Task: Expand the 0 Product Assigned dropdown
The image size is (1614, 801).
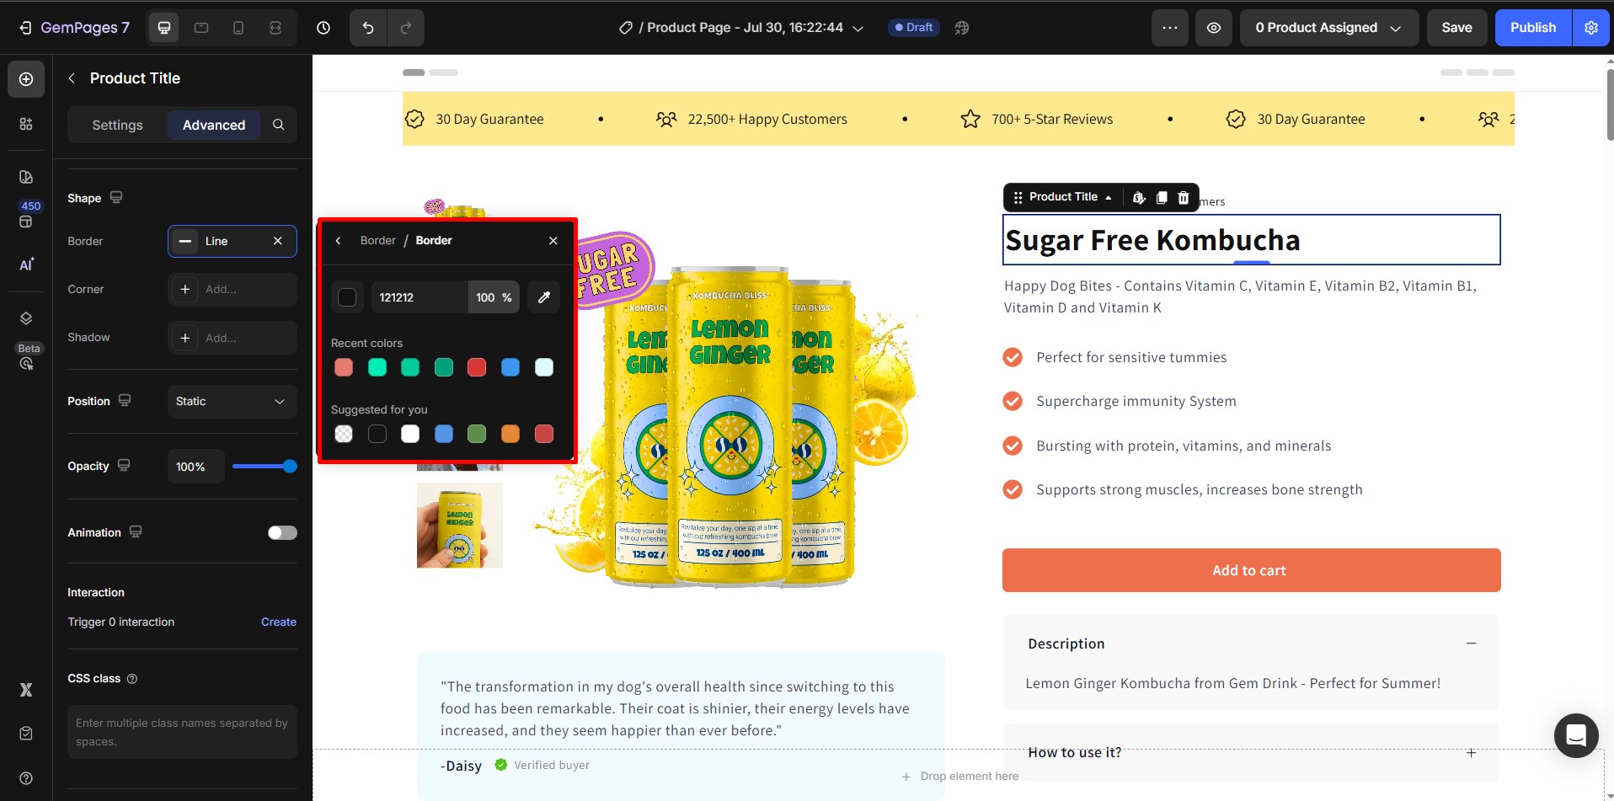Action: [x=1328, y=28]
